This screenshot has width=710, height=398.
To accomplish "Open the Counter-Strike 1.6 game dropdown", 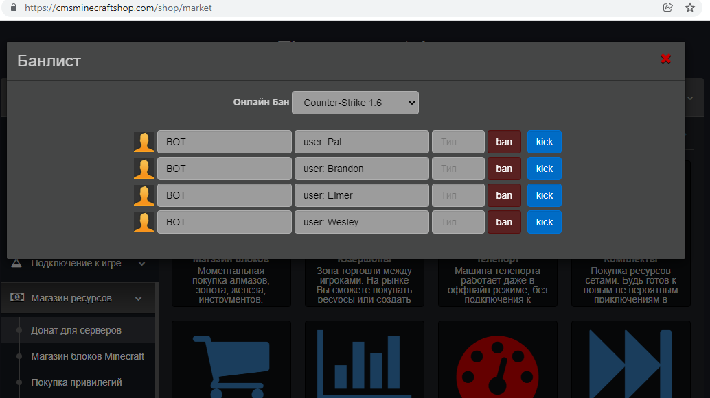I will click(x=355, y=103).
